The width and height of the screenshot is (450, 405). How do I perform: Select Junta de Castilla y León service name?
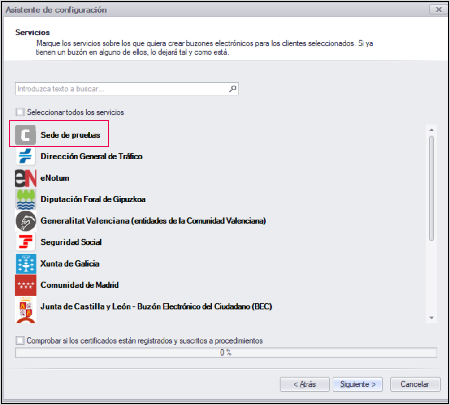pyautogui.click(x=156, y=306)
